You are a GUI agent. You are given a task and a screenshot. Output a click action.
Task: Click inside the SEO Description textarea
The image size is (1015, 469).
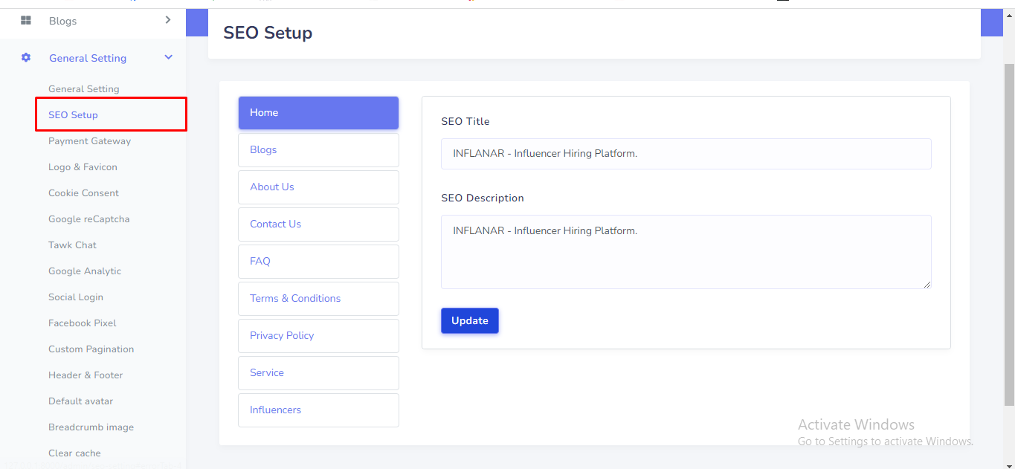686,253
